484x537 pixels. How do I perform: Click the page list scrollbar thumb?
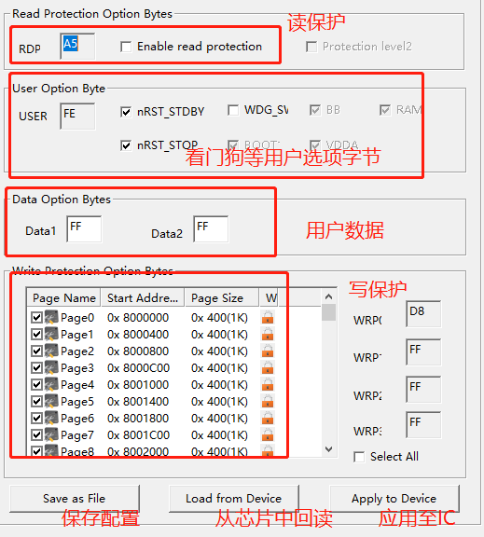tap(328, 312)
